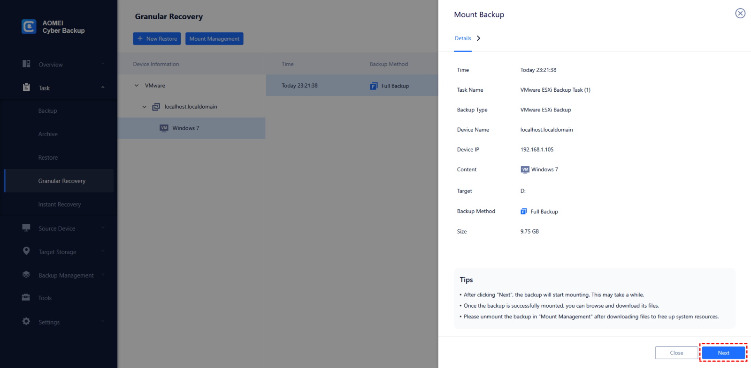Screen dimensions: 751x368
Task: Switch to the Details tab
Action: click(463, 38)
